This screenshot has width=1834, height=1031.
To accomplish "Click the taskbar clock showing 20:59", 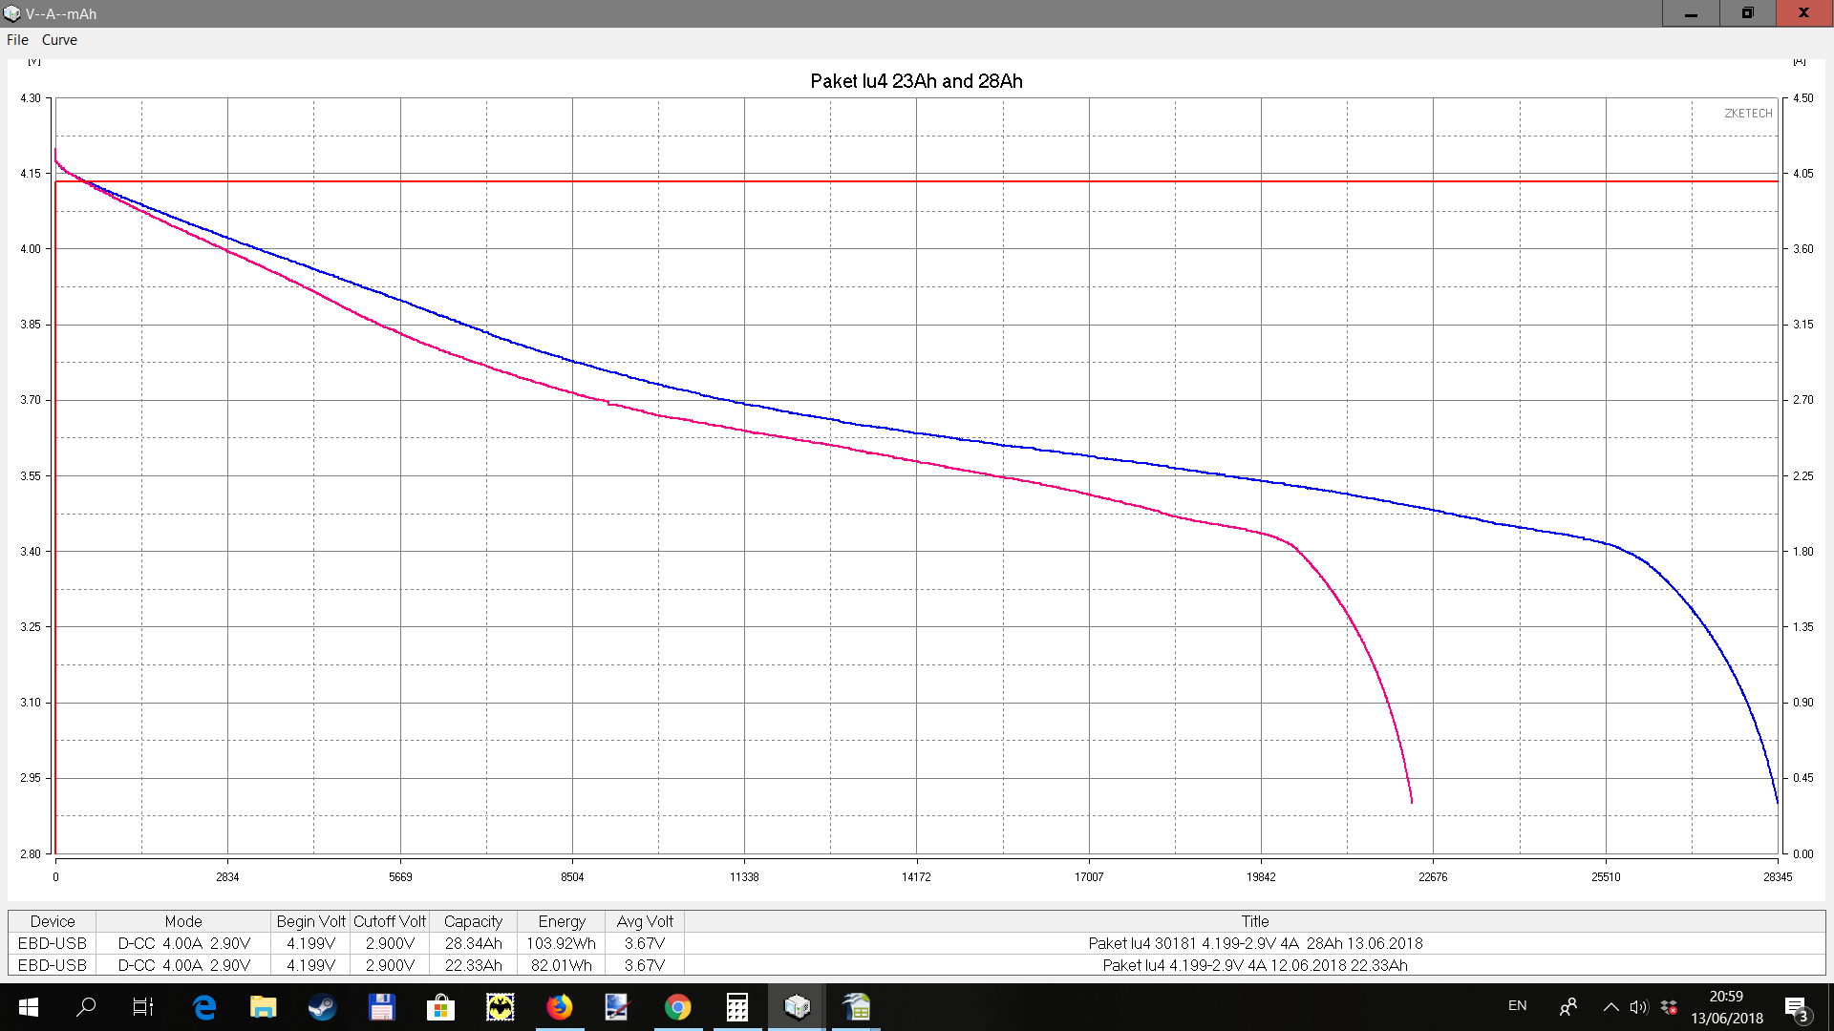I will pyautogui.click(x=1726, y=1007).
